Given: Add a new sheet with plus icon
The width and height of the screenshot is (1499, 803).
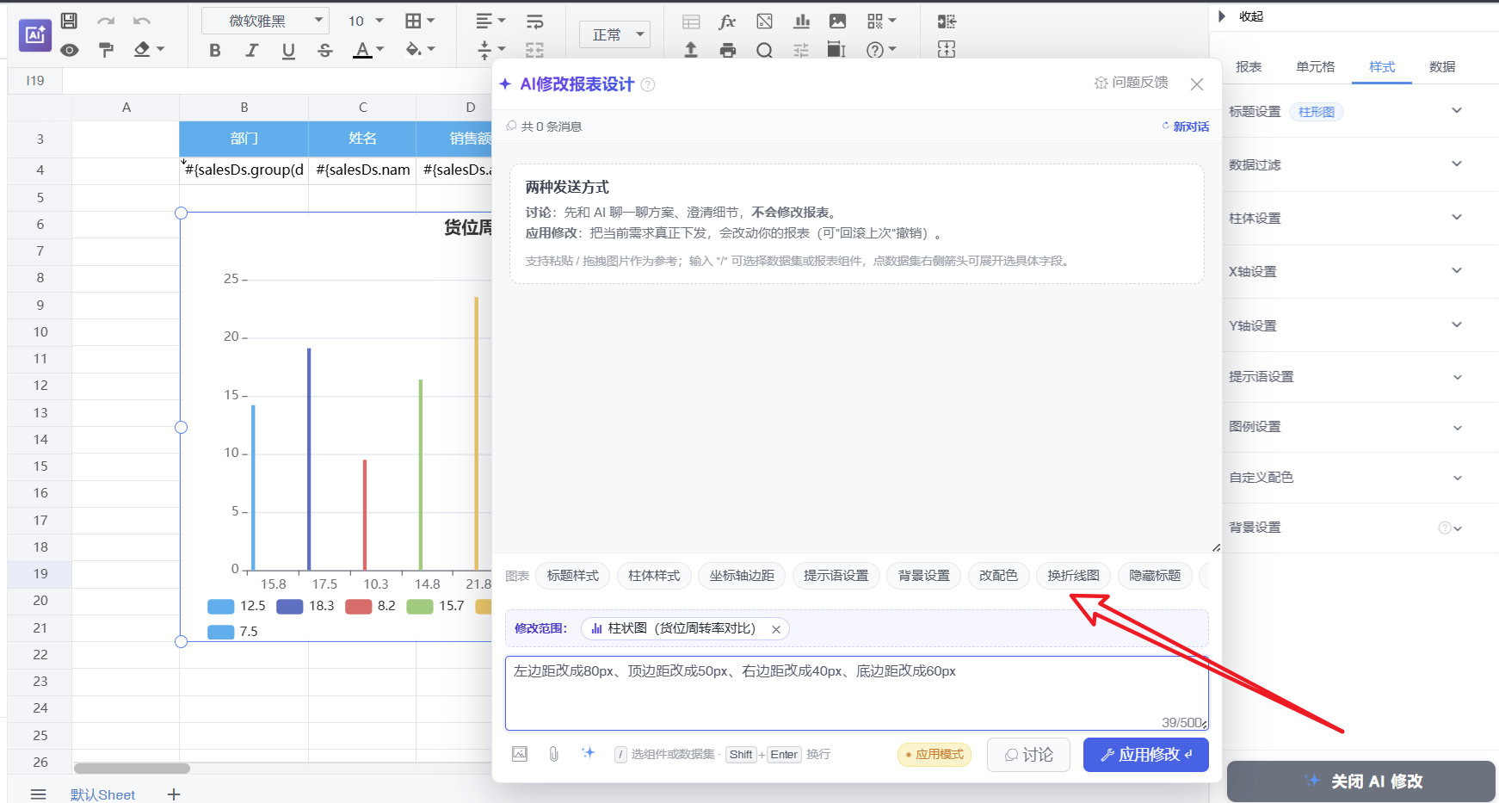Looking at the screenshot, I should [174, 794].
